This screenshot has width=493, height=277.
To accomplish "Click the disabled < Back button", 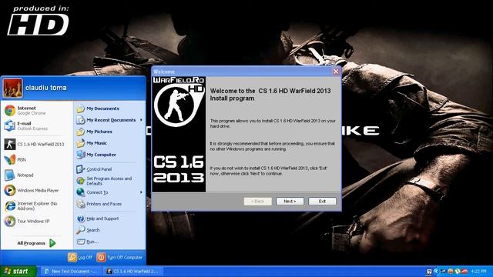I will [258, 202].
